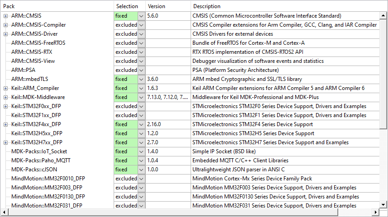Open selection dropdown for Keil::MDK-Middleware

pyautogui.click(x=141, y=97)
